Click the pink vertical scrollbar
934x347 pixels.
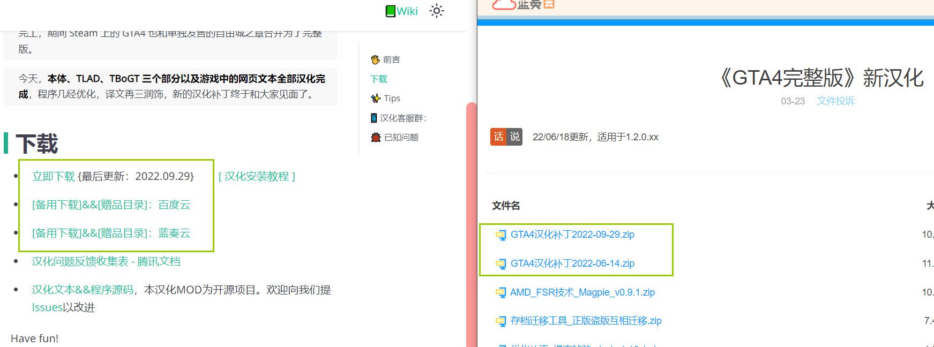point(471,224)
